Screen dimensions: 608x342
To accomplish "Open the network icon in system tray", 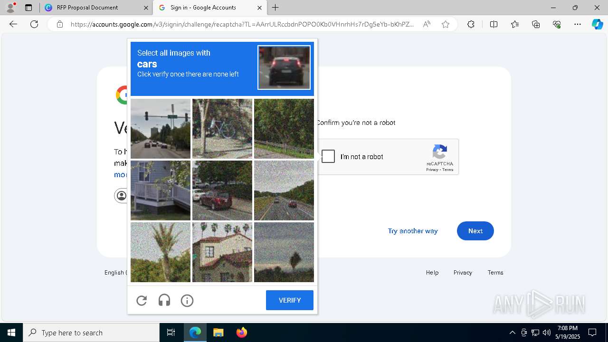I will [x=535, y=332].
